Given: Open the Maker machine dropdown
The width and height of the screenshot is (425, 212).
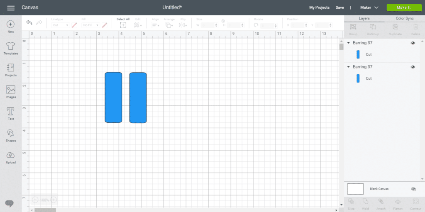Looking at the screenshot, I should (370, 7).
